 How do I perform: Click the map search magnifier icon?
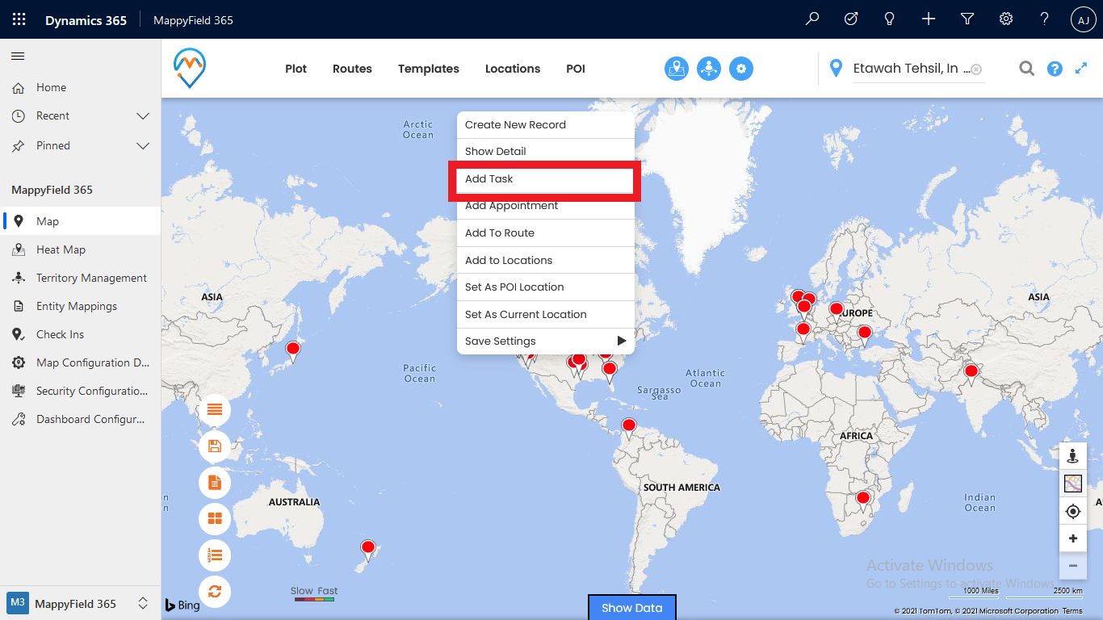[1026, 69]
